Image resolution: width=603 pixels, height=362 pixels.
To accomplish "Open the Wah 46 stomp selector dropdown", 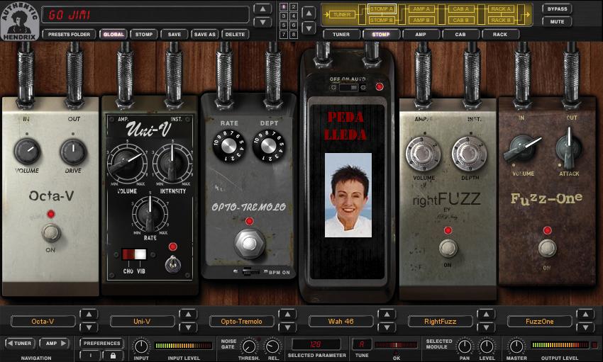I will [x=341, y=321].
